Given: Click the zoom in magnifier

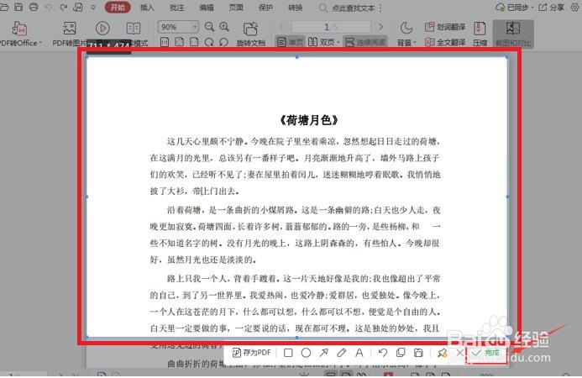Looking at the screenshot, I should [224, 27].
